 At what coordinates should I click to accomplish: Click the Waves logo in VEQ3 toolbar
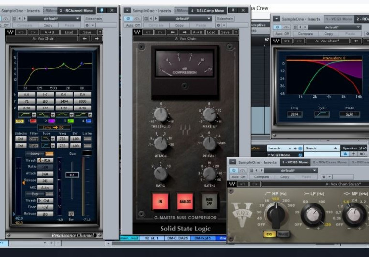[x=232, y=184]
